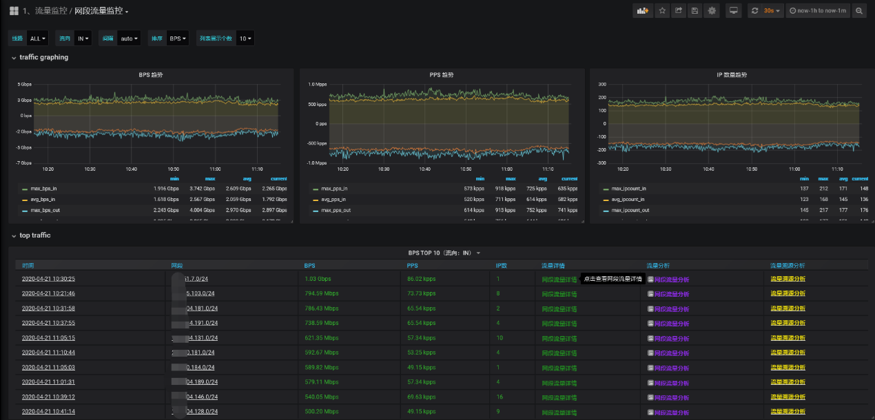The height and width of the screenshot is (420, 875).
Task: Open the 排序 BPS dropdown
Action: point(178,39)
